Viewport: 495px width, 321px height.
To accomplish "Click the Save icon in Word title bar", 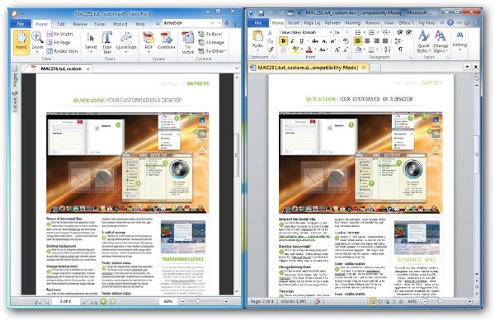I will [262, 13].
